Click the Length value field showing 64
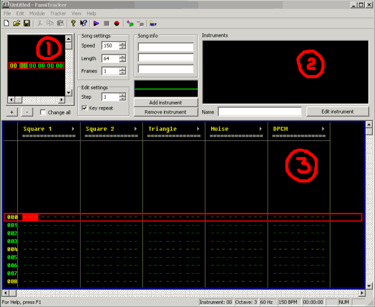 (x=111, y=58)
